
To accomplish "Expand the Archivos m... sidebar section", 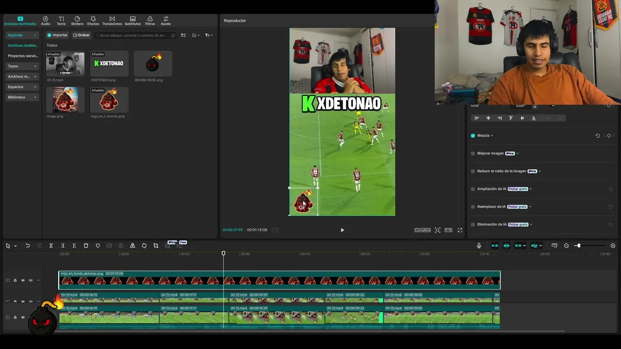I will click(x=22, y=77).
